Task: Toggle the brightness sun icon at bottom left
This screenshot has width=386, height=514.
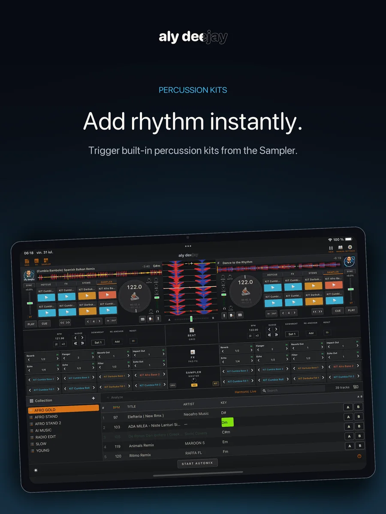Action: 36,470
